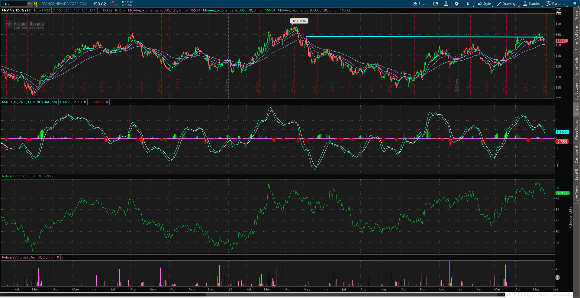Click the MovAvgExponential 10 study label
This screenshot has height=298, width=580.
click(233, 10)
